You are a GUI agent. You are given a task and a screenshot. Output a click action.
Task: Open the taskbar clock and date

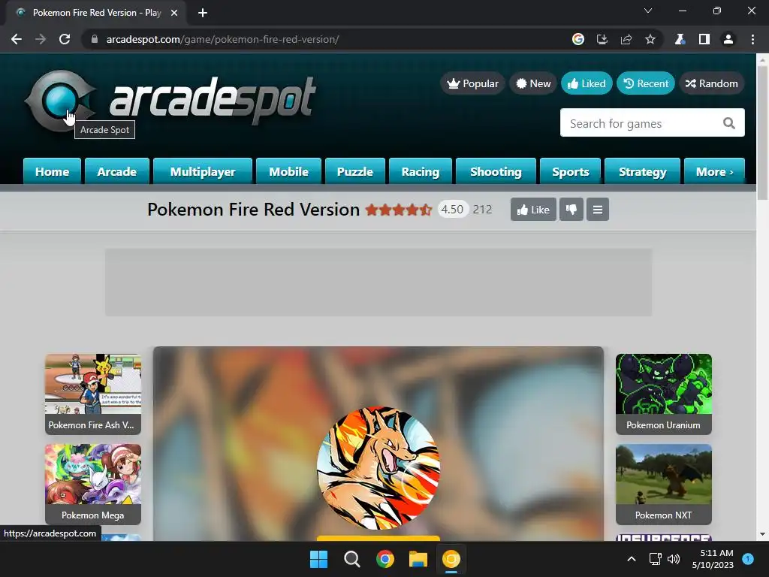pos(713,559)
